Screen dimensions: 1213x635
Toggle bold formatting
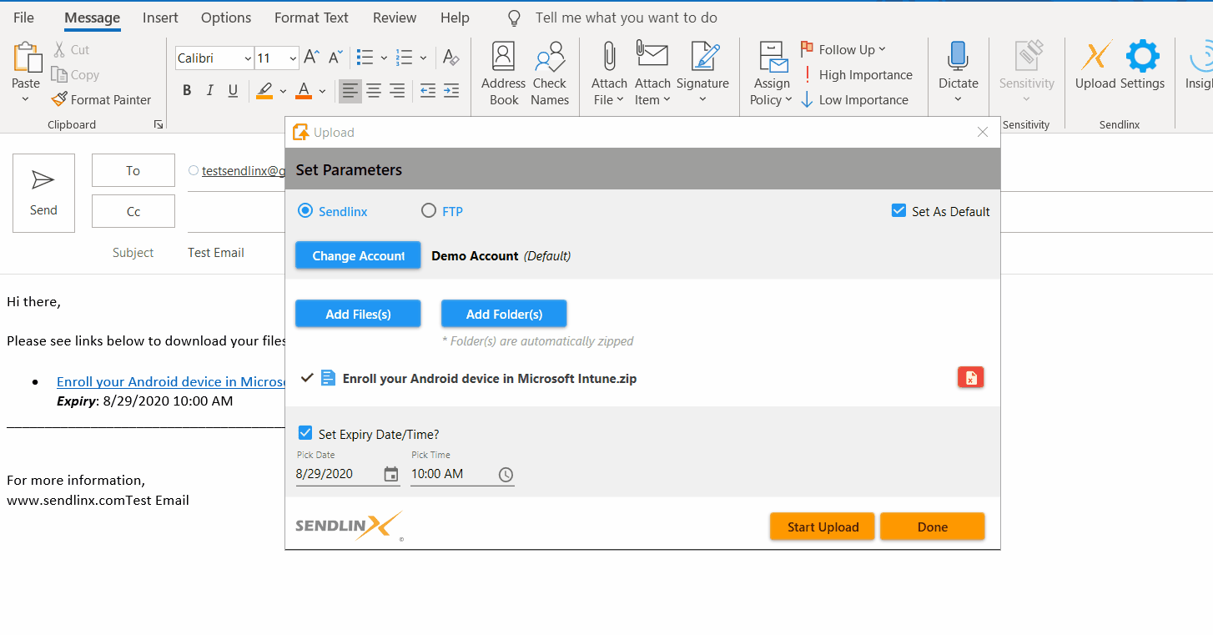187,91
